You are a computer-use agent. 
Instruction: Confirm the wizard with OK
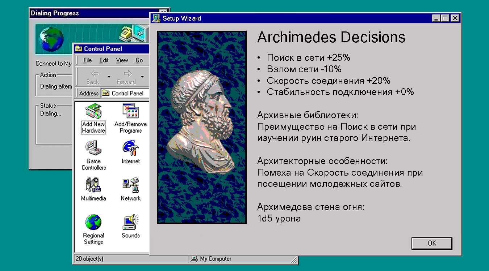(x=432, y=243)
